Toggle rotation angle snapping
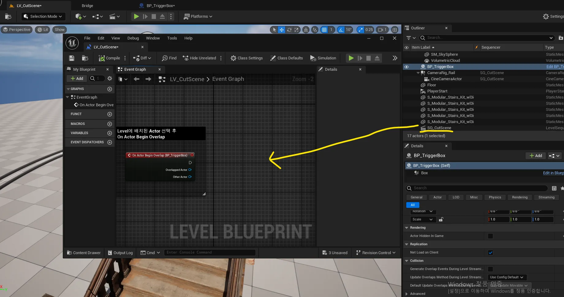This screenshot has width=564, height=297. point(341,30)
